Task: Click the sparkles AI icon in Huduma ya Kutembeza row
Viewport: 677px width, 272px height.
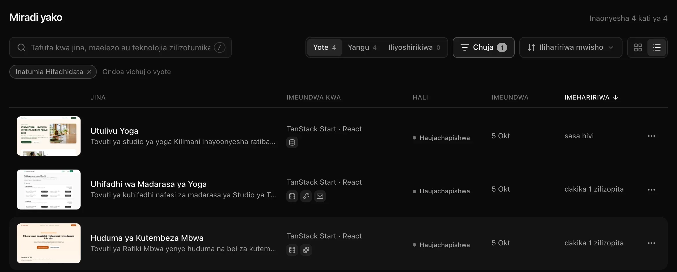Action: click(x=306, y=250)
